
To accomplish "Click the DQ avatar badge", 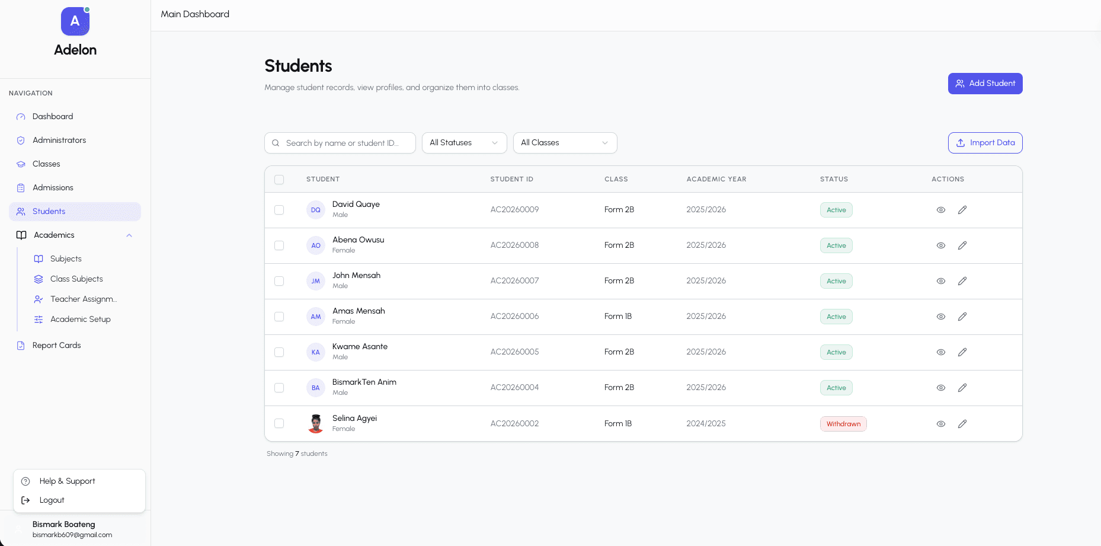I will pyautogui.click(x=316, y=210).
